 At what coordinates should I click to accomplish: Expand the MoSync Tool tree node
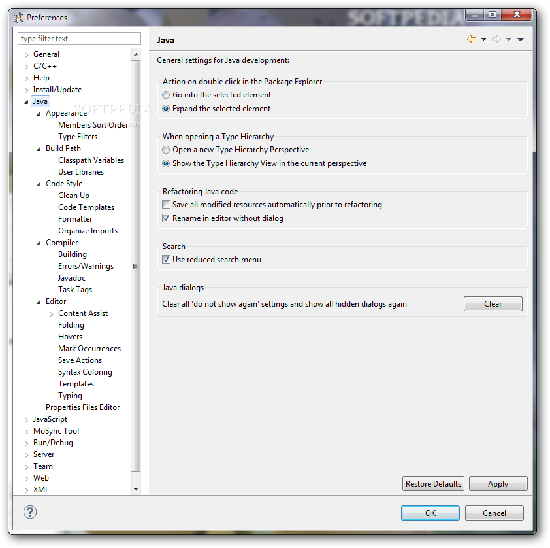(x=26, y=432)
